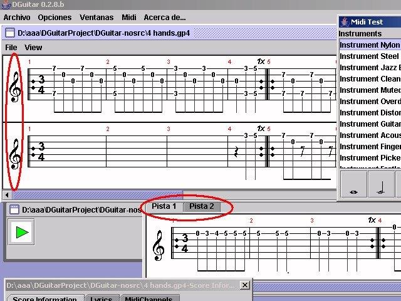The width and height of the screenshot is (401, 301).
Task: Open the File menu in the tablature window
Action: 11,48
